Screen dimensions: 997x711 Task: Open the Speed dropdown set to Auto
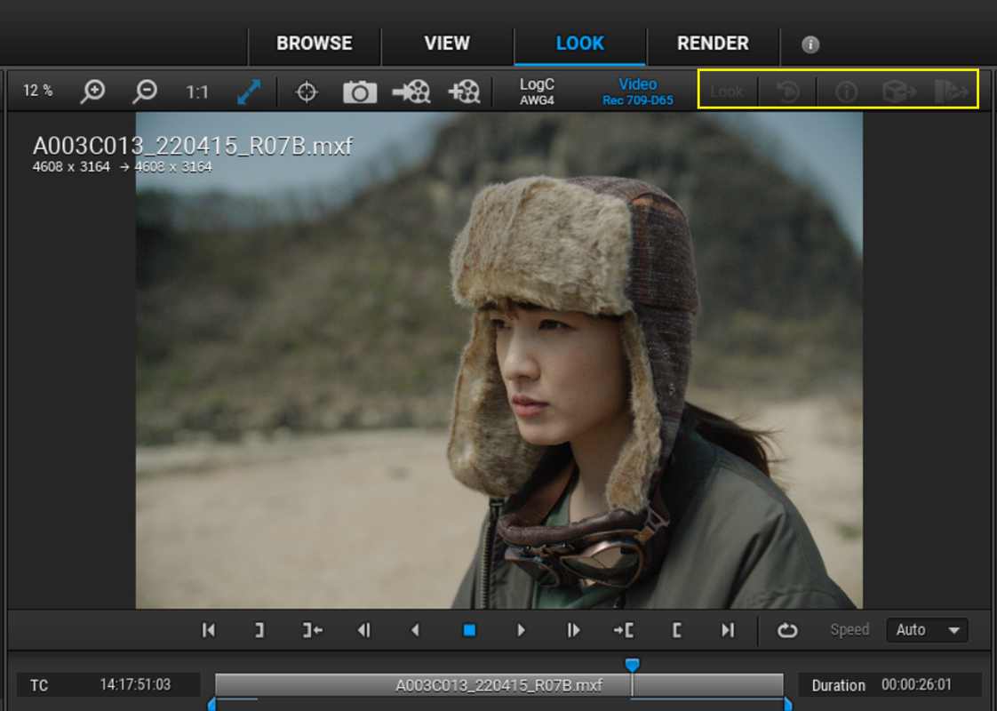point(928,630)
